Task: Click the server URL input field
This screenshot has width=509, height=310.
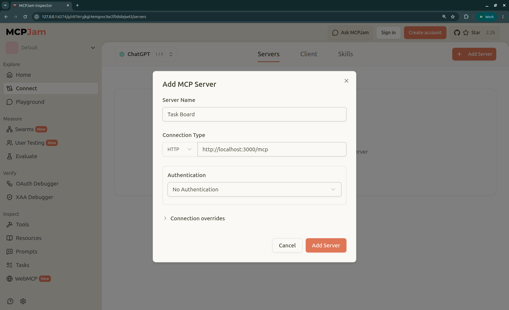Action: pyautogui.click(x=272, y=149)
